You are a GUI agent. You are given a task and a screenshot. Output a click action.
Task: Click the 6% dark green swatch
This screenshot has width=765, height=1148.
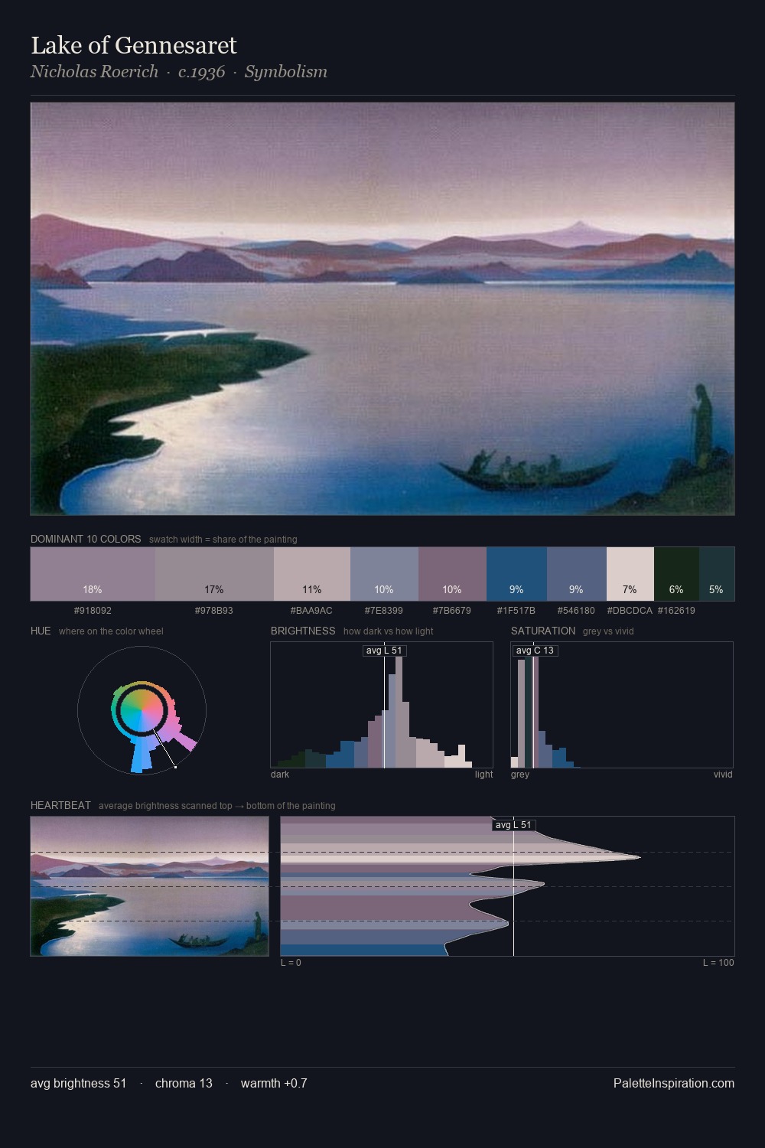[x=676, y=574]
